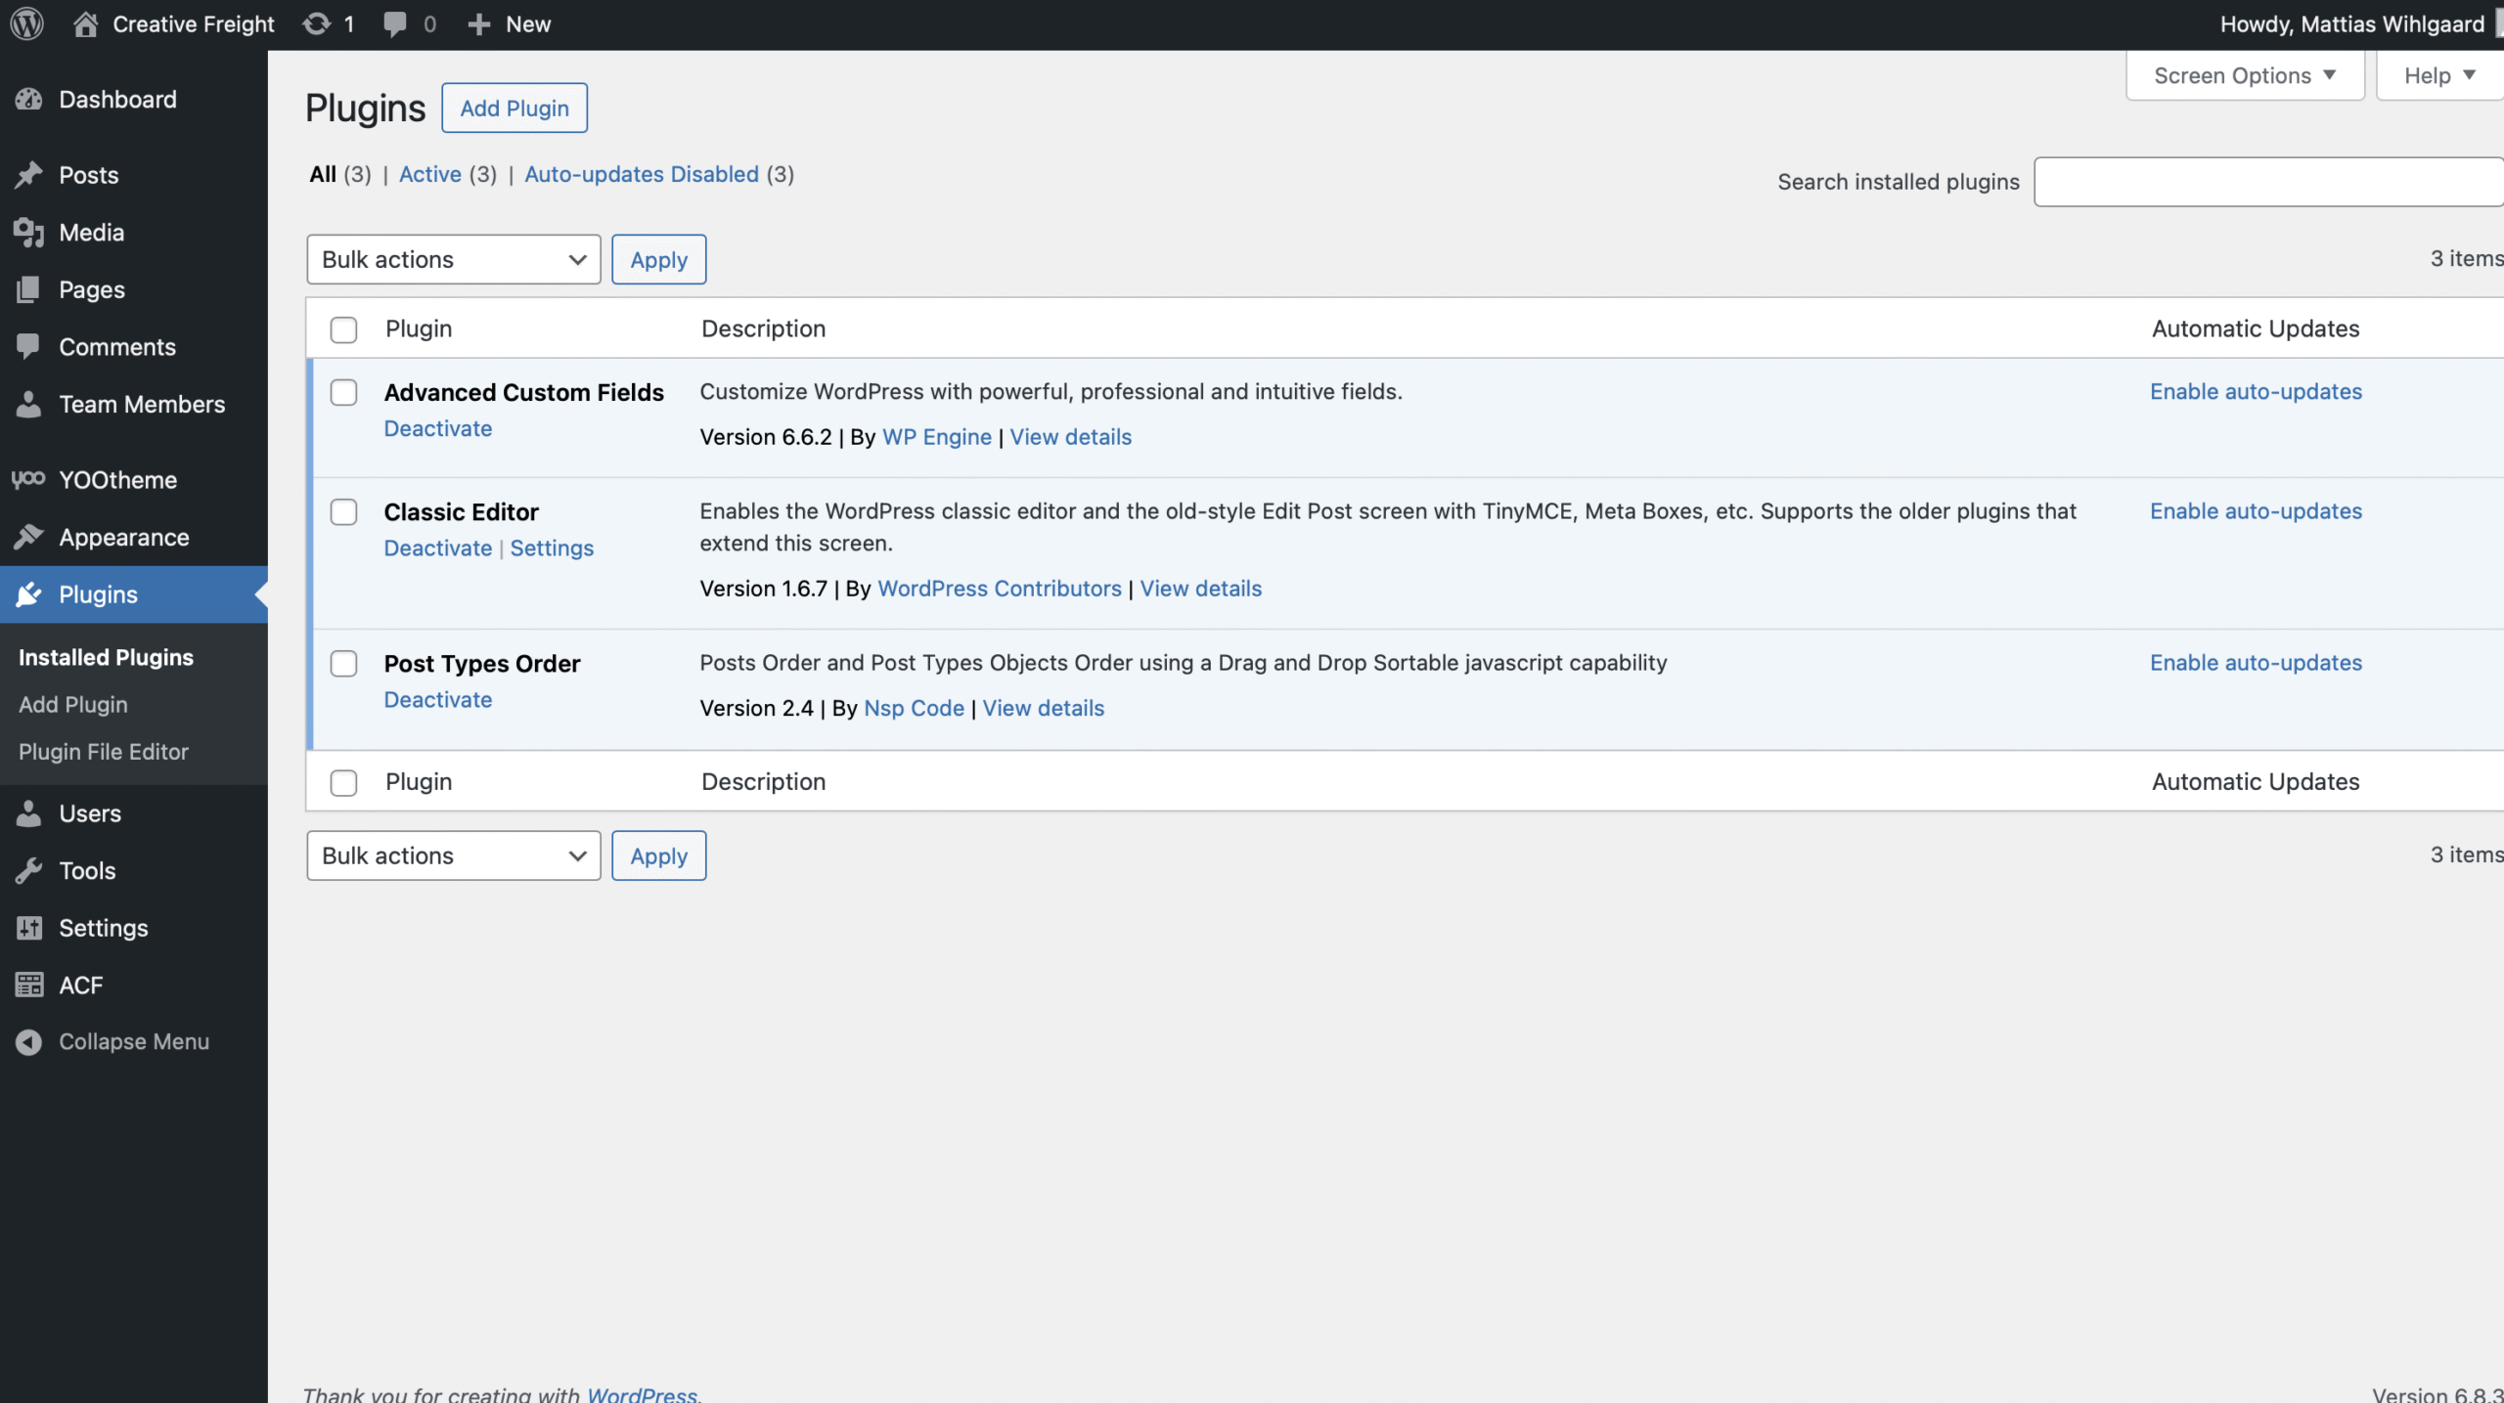Click the Add Plugin button
This screenshot has width=2504, height=1403.
click(x=514, y=109)
